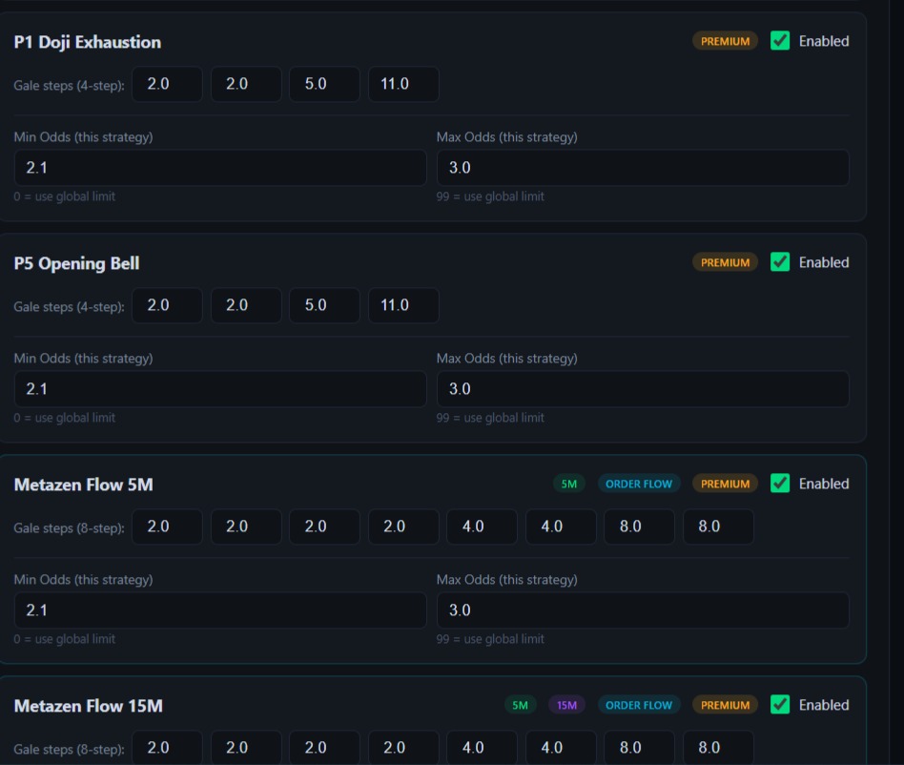The image size is (904, 765).
Task: Click 5M badge on Metazen Flow 5M card
Action: coord(569,484)
